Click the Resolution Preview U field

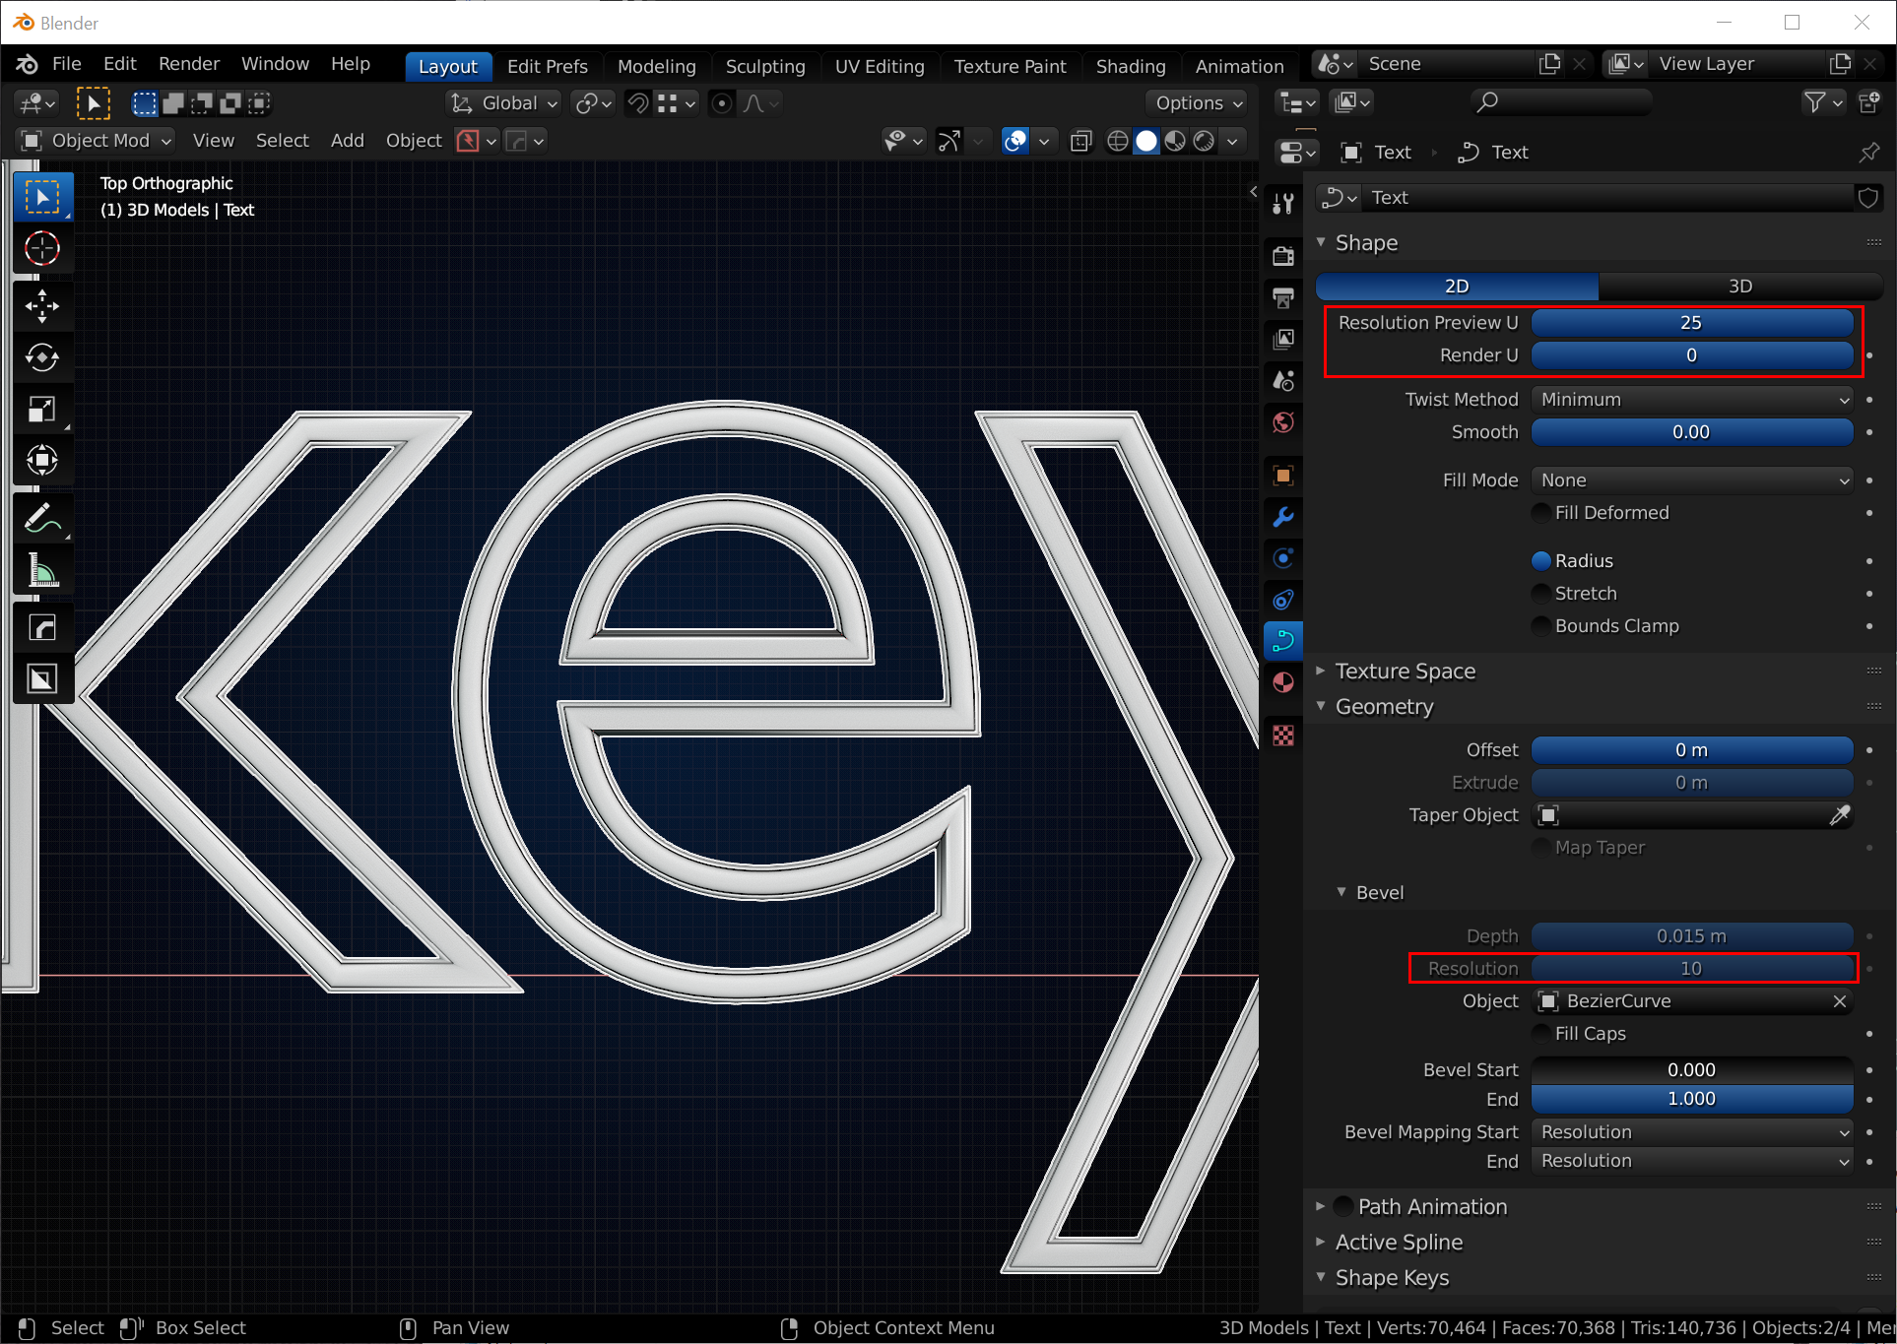point(1691,323)
